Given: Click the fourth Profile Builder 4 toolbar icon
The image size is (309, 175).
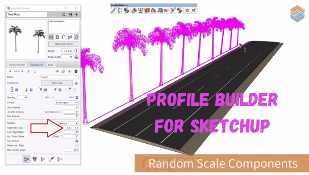Looking at the screenshot, I should [x=134, y=10].
